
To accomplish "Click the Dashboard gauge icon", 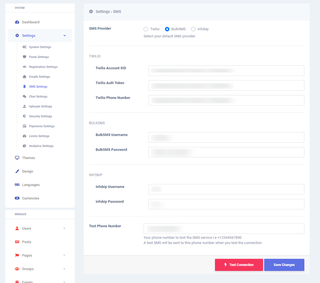I will pos(17,22).
